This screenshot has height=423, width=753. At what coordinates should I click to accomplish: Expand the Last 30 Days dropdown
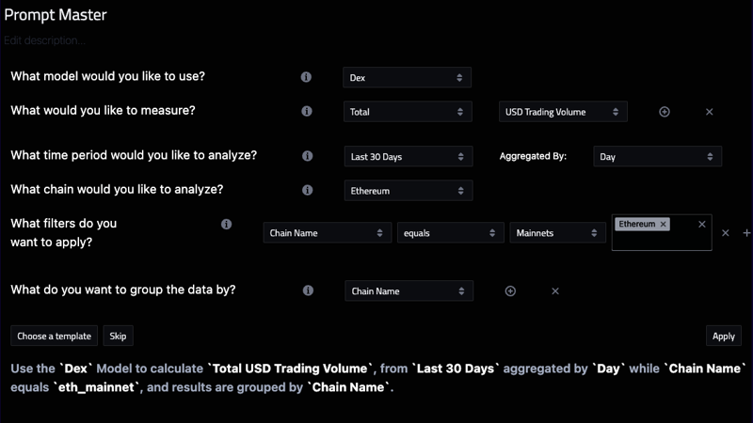pyautogui.click(x=407, y=157)
